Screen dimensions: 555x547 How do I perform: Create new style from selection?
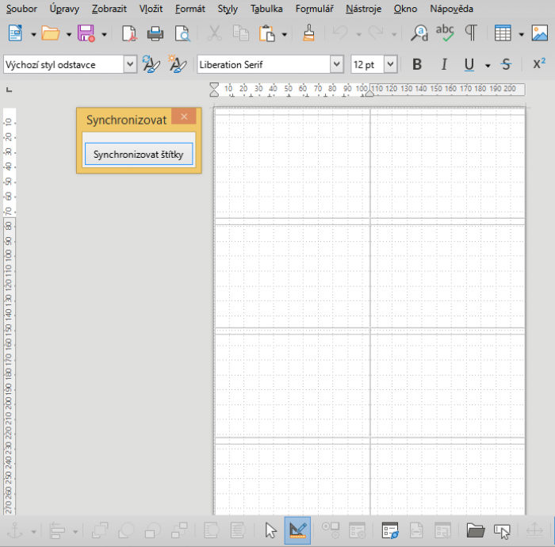tap(178, 64)
